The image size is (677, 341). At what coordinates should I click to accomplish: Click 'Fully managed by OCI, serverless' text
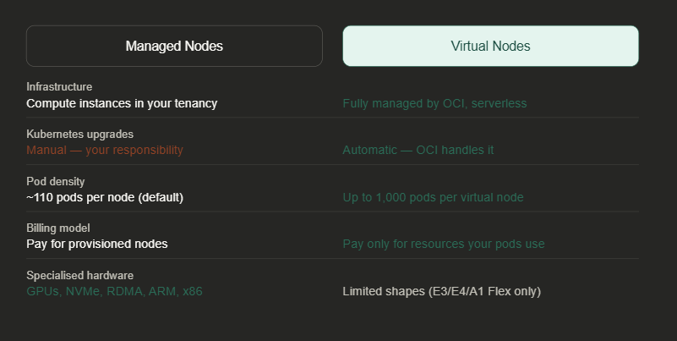click(x=434, y=103)
